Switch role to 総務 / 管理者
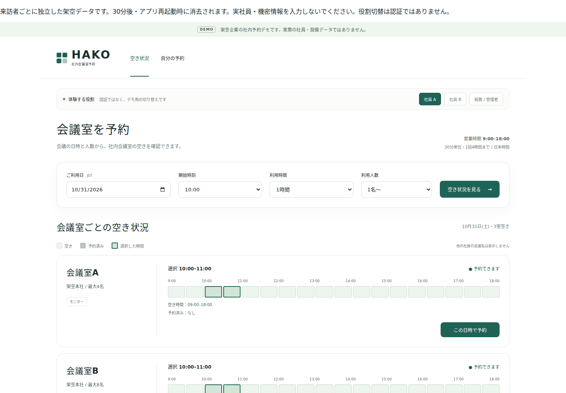Screen dimensions: 566x393 tap(486, 99)
